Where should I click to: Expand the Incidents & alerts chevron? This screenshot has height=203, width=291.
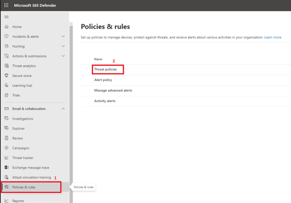tap(63, 36)
